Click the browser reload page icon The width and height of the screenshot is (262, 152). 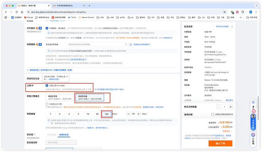point(16,12)
